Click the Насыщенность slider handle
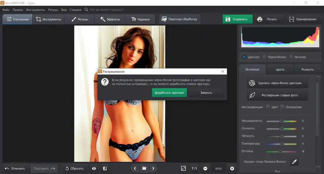Screen dimensions: 324x174 (282, 121)
